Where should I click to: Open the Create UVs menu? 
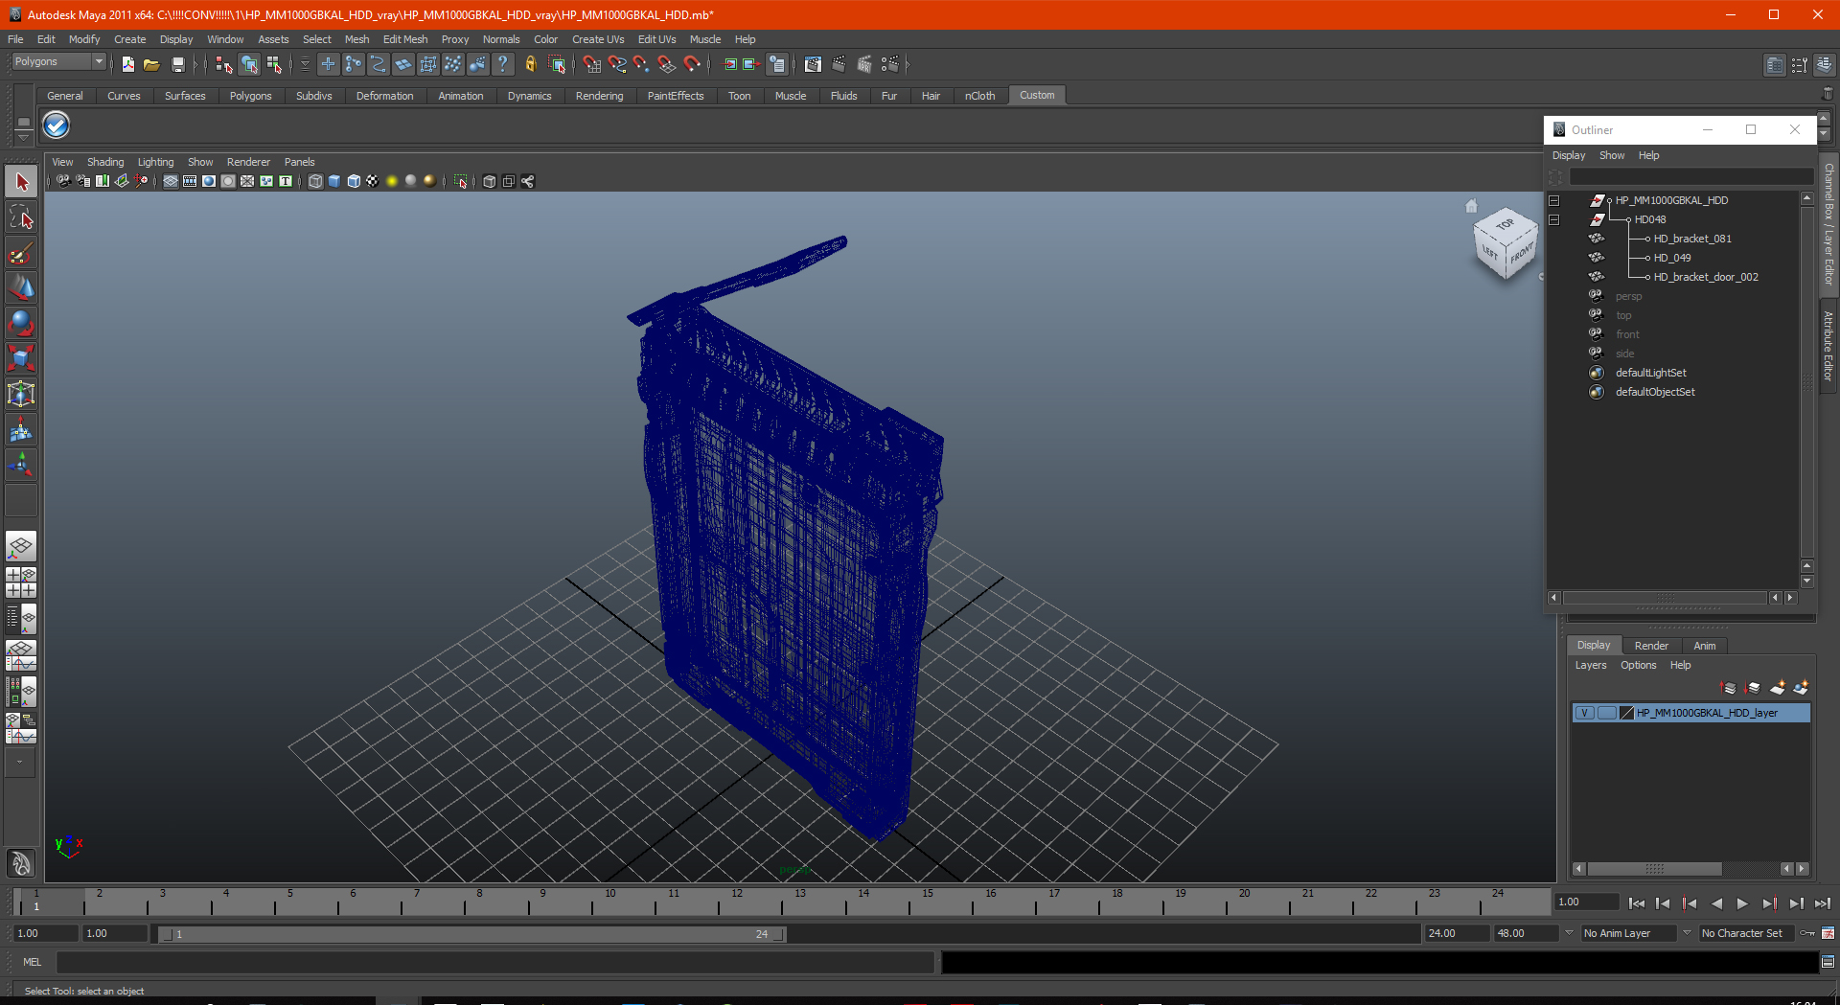tap(598, 39)
